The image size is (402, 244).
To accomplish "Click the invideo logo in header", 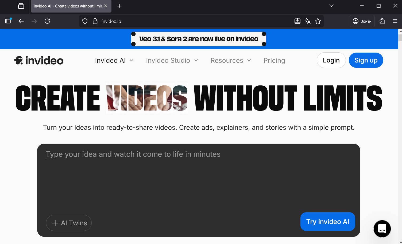I will 39,61.
